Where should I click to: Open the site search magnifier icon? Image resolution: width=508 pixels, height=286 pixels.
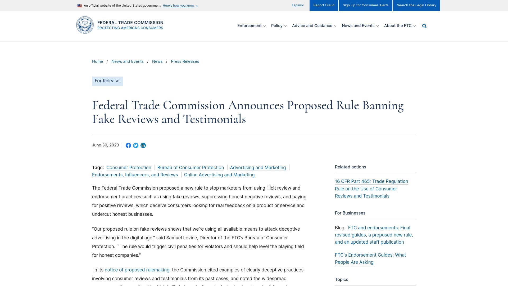pos(424,26)
